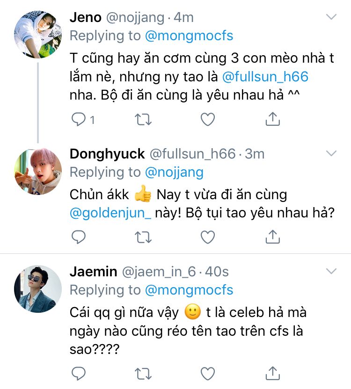The width and height of the screenshot is (351, 389).
Task: Like Jaemin's tweet with the heart
Action: click(207, 373)
